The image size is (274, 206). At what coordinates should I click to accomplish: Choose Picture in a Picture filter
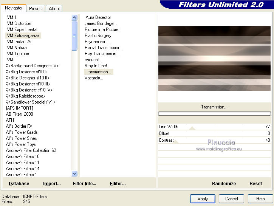101,29
